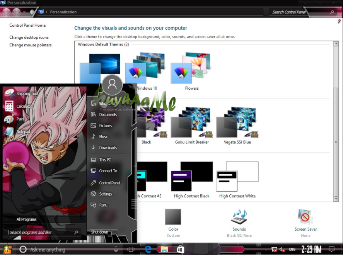Expand All Programs list
The height and width of the screenshot is (255, 343).
pos(44,219)
